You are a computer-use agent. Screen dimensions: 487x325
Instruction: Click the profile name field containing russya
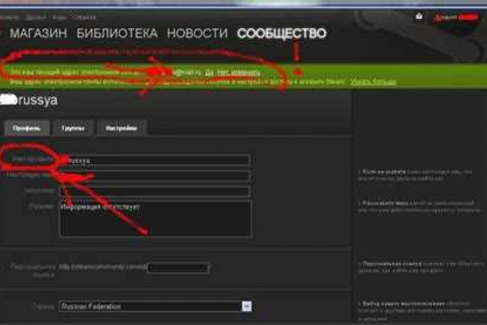pos(154,160)
